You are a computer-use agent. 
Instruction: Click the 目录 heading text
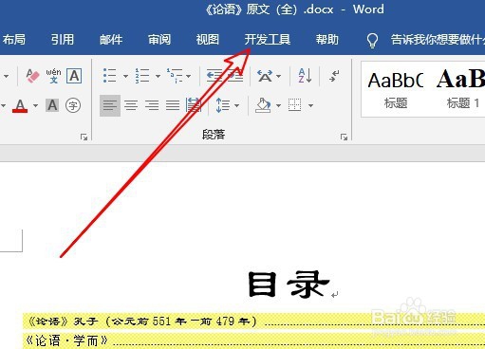coord(289,285)
